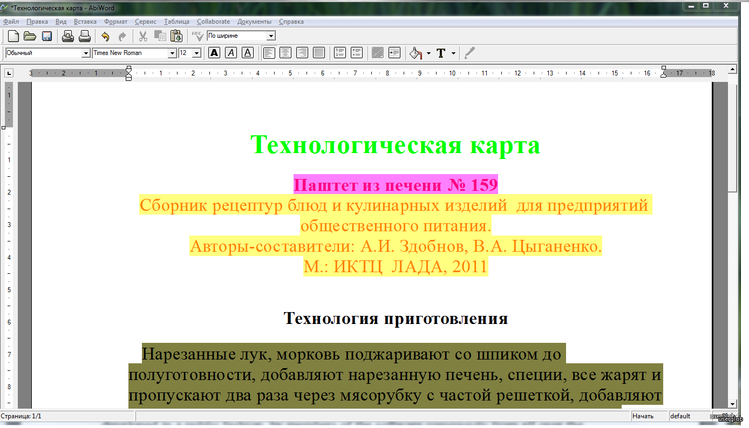Open the Документы menu

[254, 22]
